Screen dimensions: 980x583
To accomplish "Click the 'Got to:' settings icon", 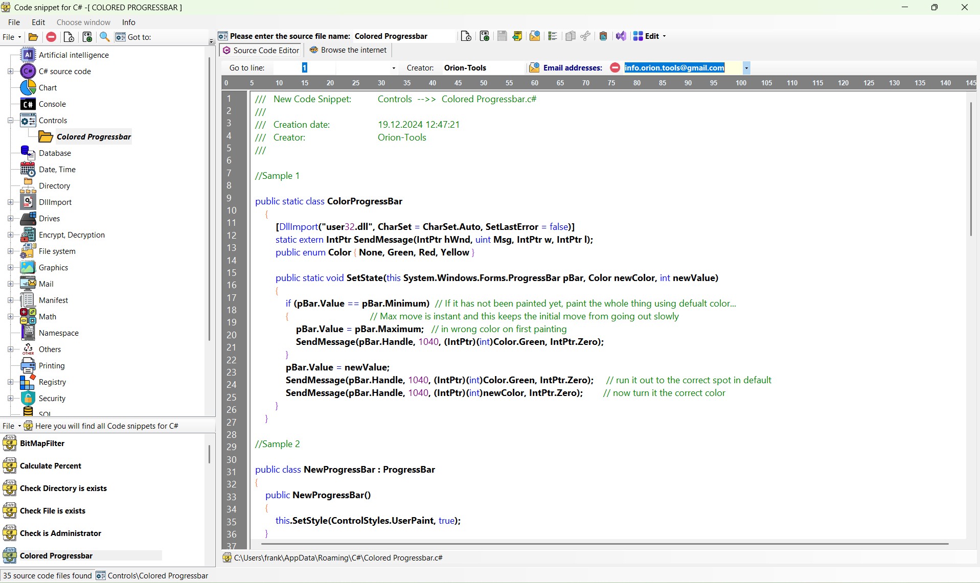I will coord(121,37).
